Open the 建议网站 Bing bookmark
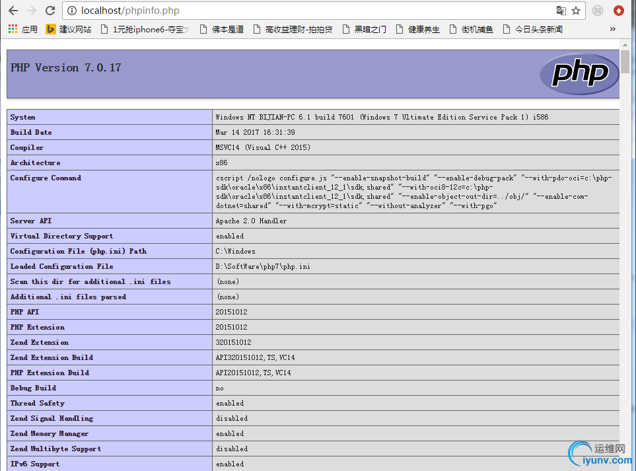Image resolution: width=636 pixels, height=471 pixels. pyautogui.click(x=69, y=29)
